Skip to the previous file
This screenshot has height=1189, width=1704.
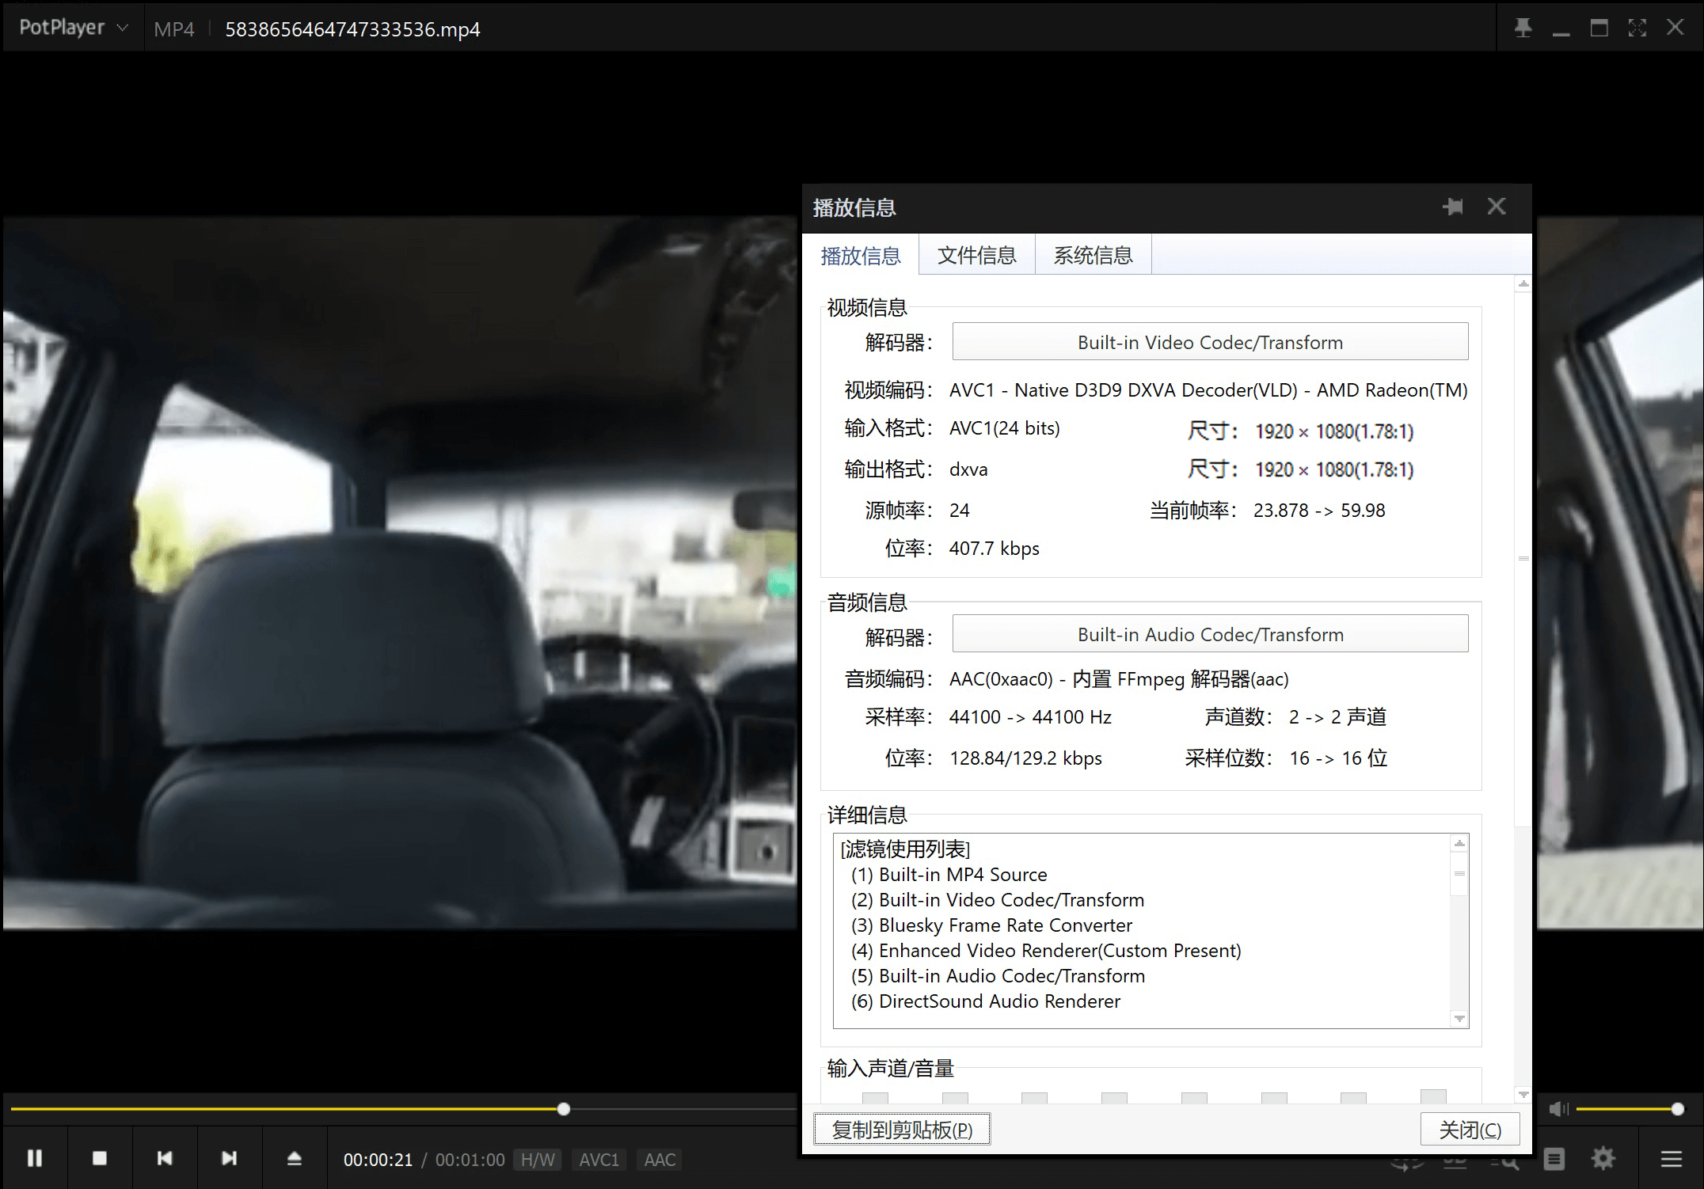pos(165,1158)
